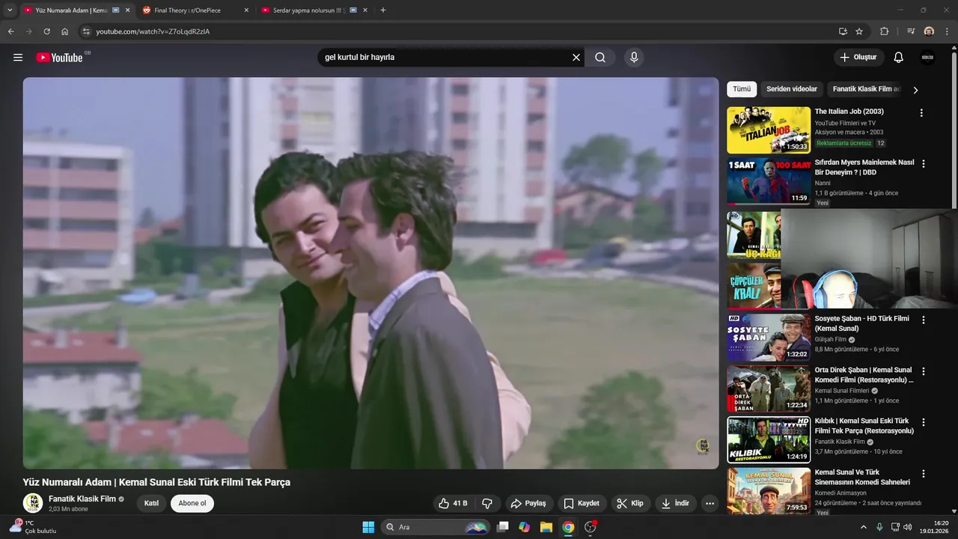Open Chrome extensions puzzle icon
The height and width of the screenshot is (539, 958).
click(885, 31)
